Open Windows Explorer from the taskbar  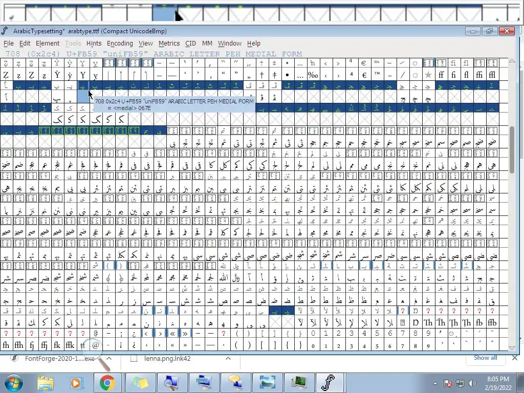click(x=46, y=383)
